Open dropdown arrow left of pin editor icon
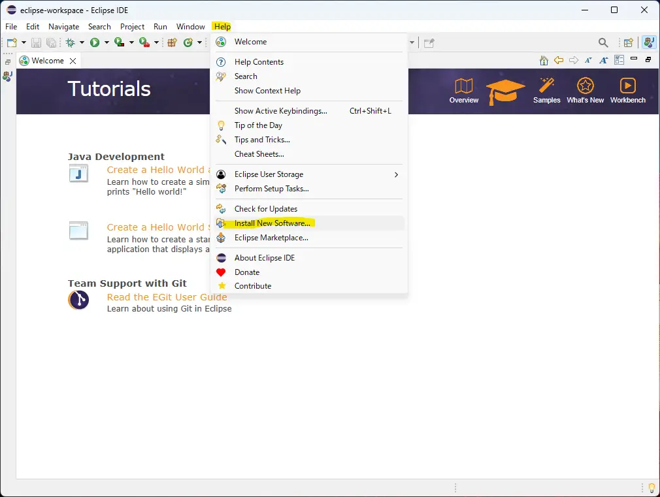Image resolution: width=660 pixels, height=497 pixels. 412,42
